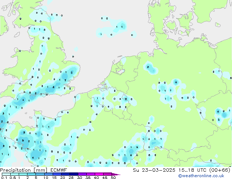Pick the 40–45 mm magenta legend swatch
The height and width of the screenshot is (179, 232).
pyautogui.click(x=99, y=174)
